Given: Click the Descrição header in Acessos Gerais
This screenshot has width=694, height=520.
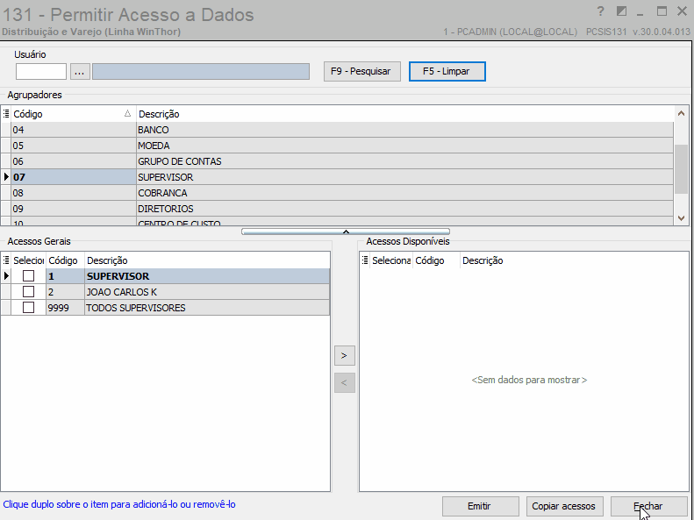Looking at the screenshot, I should (x=207, y=260).
